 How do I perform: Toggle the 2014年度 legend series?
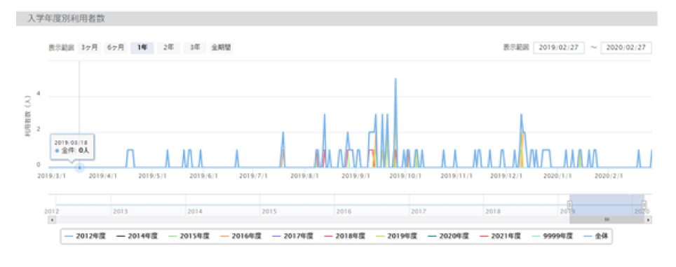pyautogui.click(x=137, y=236)
